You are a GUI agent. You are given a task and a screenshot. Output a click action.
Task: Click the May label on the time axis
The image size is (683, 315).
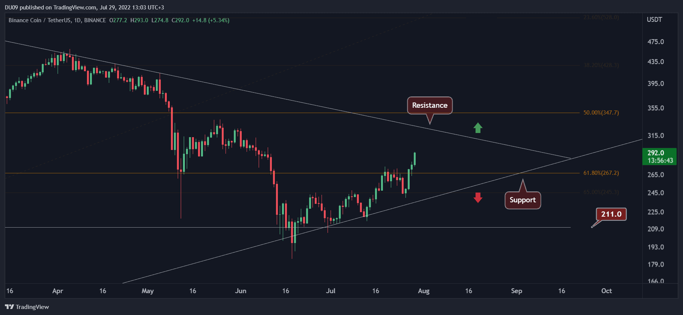pos(148,291)
